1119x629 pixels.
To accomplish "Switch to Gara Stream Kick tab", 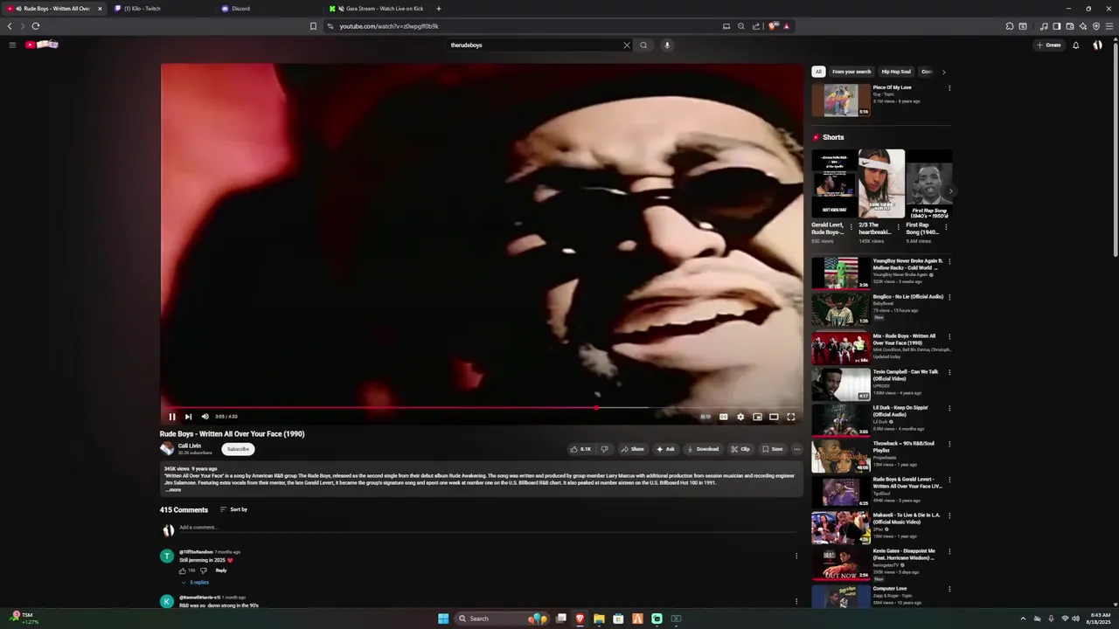I will pyautogui.click(x=377, y=9).
